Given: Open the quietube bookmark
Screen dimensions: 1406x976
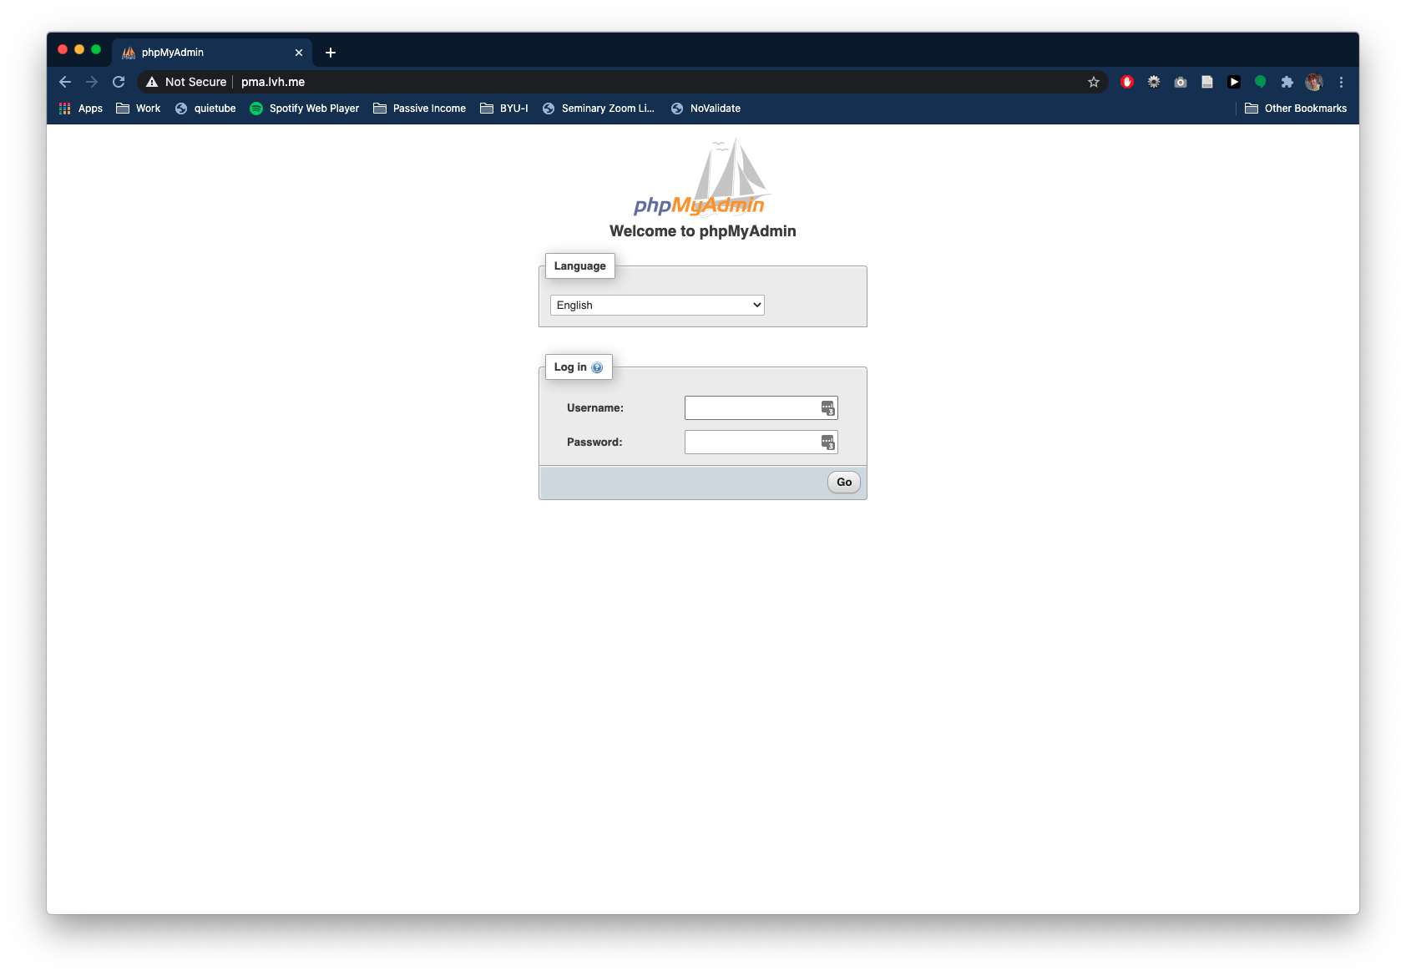Looking at the screenshot, I should click(x=205, y=109).
